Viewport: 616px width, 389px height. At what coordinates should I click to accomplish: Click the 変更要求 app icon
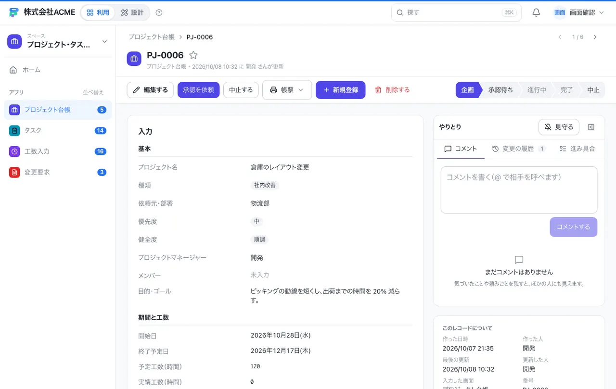[x=14, y=172]
